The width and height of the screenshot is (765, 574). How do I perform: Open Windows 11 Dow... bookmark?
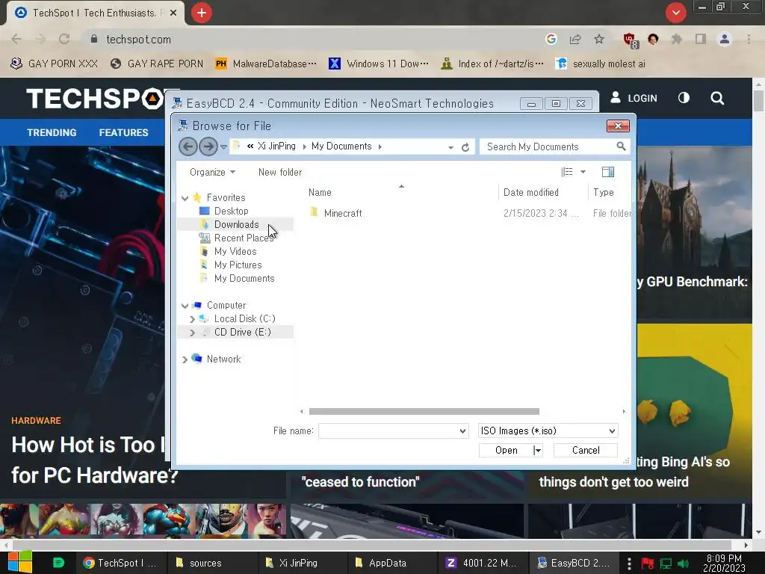point(379,64)
